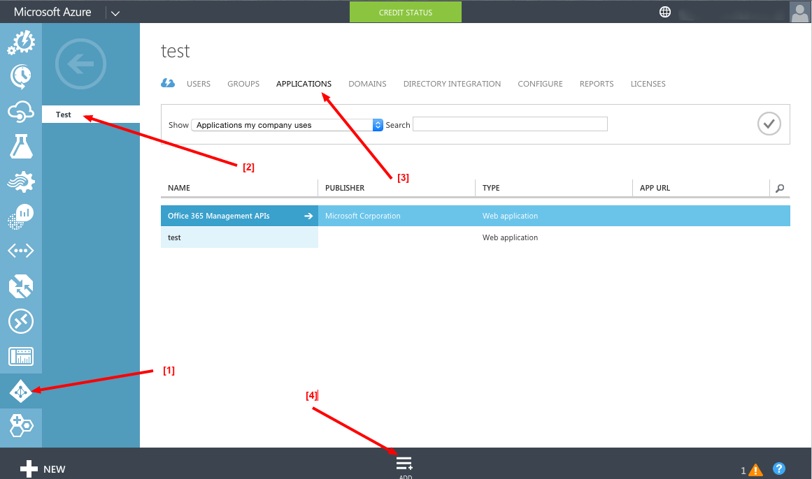
Task: Open the CONFIGURE tab
Action: pyautogui.click(x=540, y=84)
